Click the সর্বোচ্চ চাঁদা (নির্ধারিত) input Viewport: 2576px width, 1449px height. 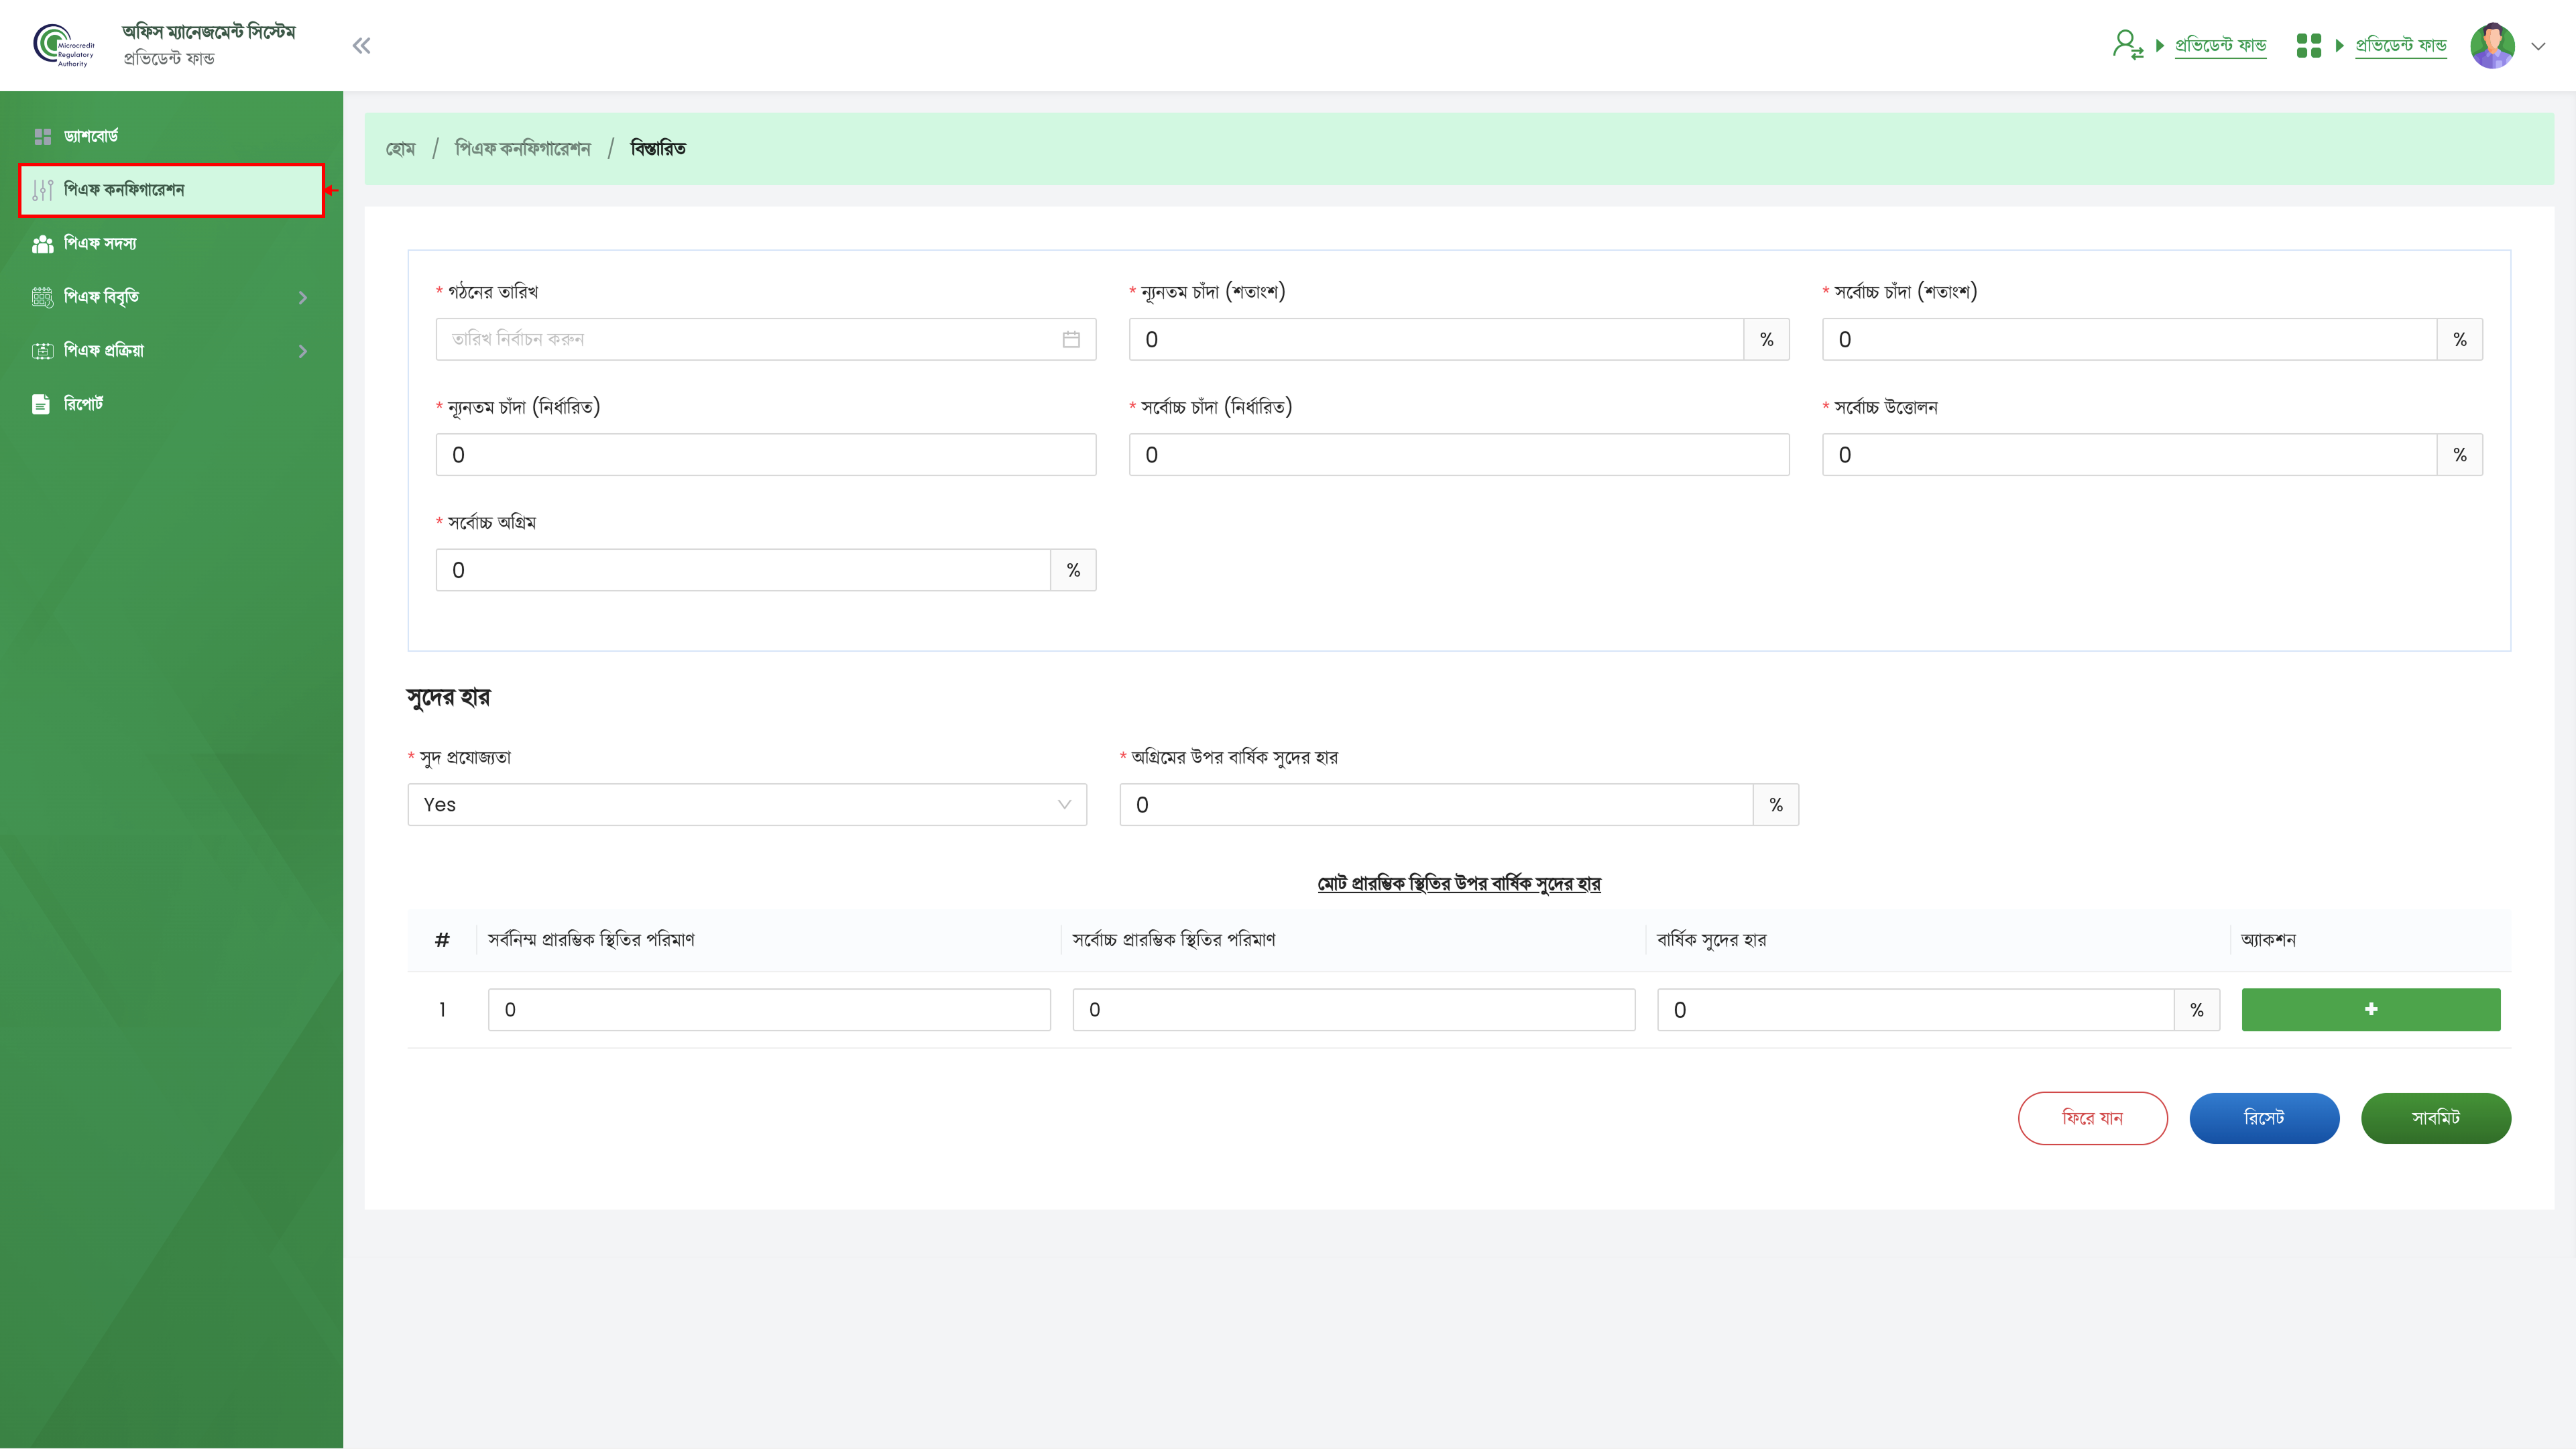click(1459, 455)
